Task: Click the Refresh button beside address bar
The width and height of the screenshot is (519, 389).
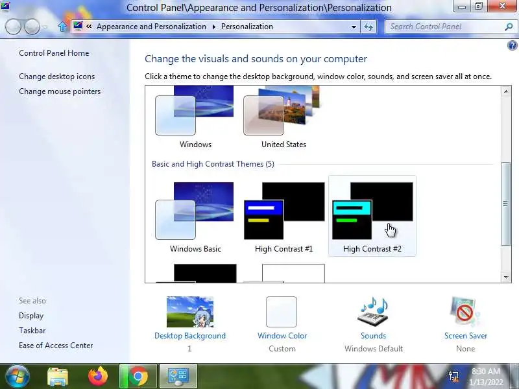Action: (x=368, y=27)
